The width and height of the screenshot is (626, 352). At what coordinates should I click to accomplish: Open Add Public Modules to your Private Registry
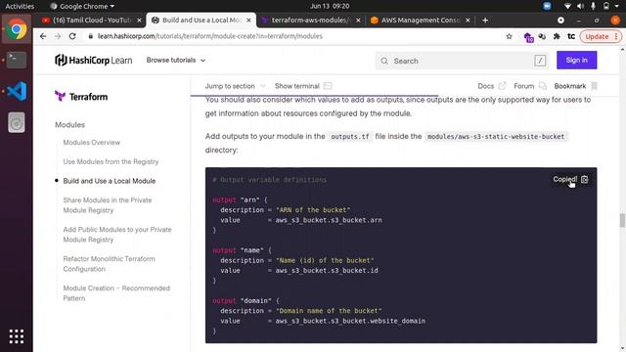tap(117, 235)
